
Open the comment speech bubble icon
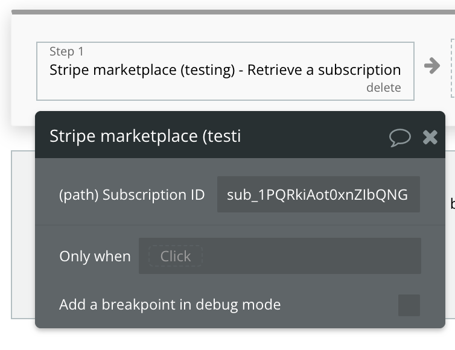click(400, 137)
